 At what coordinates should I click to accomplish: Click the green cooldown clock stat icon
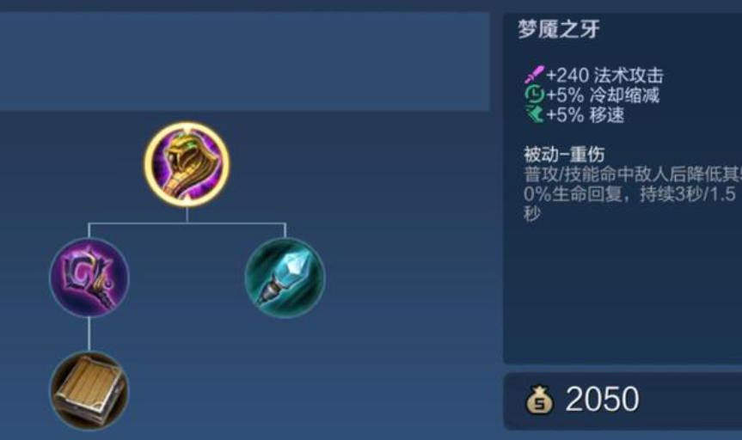(x=534, y=95)
